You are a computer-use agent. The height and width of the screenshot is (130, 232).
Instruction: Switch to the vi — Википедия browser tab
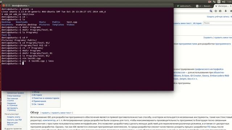point(204,6)
